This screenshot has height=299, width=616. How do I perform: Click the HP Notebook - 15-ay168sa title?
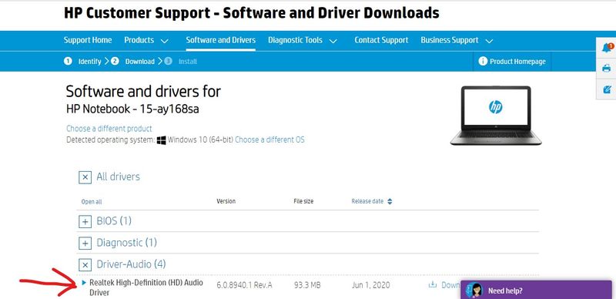point(132,109)
